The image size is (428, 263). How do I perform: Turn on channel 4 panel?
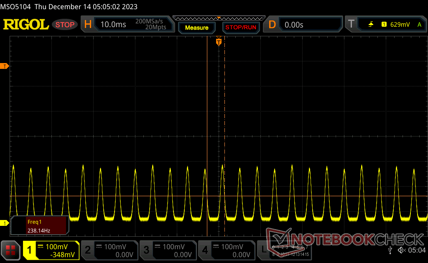click(226, 250)
